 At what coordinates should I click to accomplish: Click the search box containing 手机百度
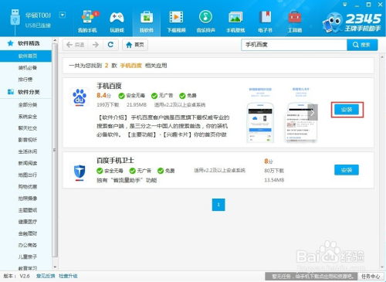(294, 45)
